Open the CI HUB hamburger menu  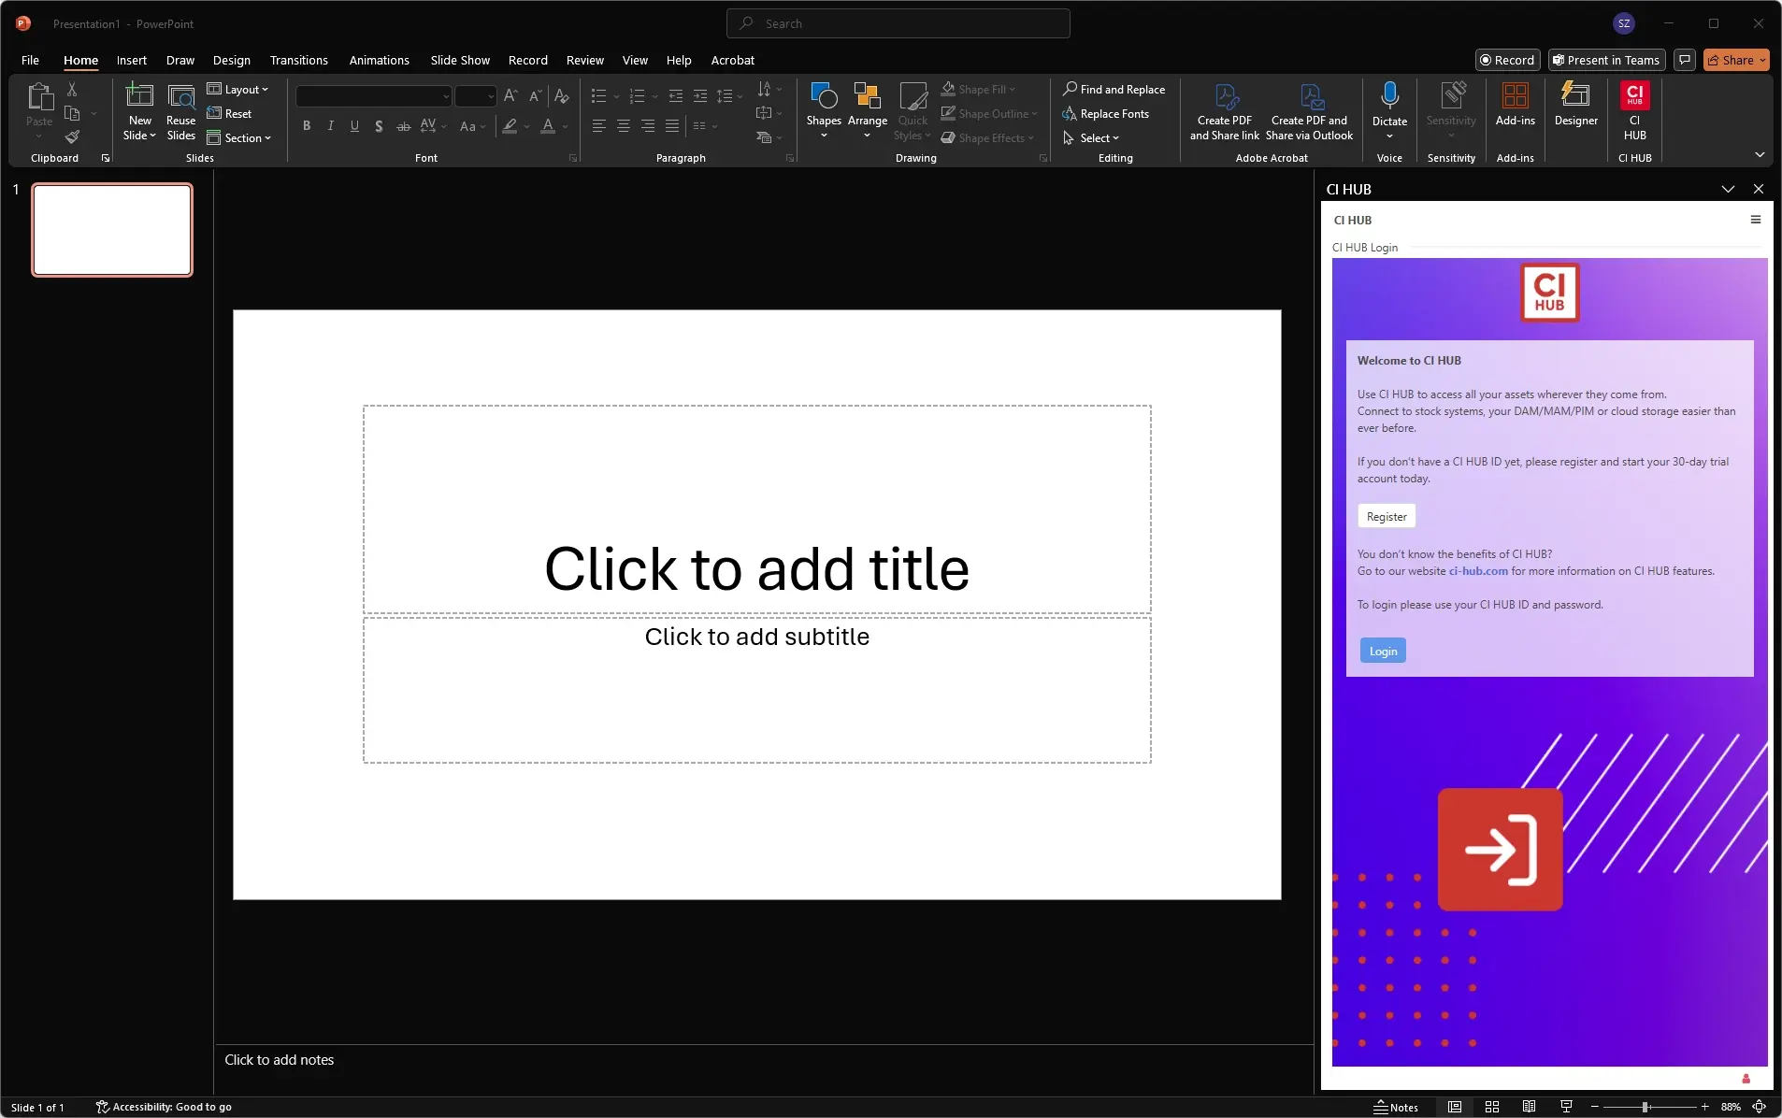coord(1755,220)
